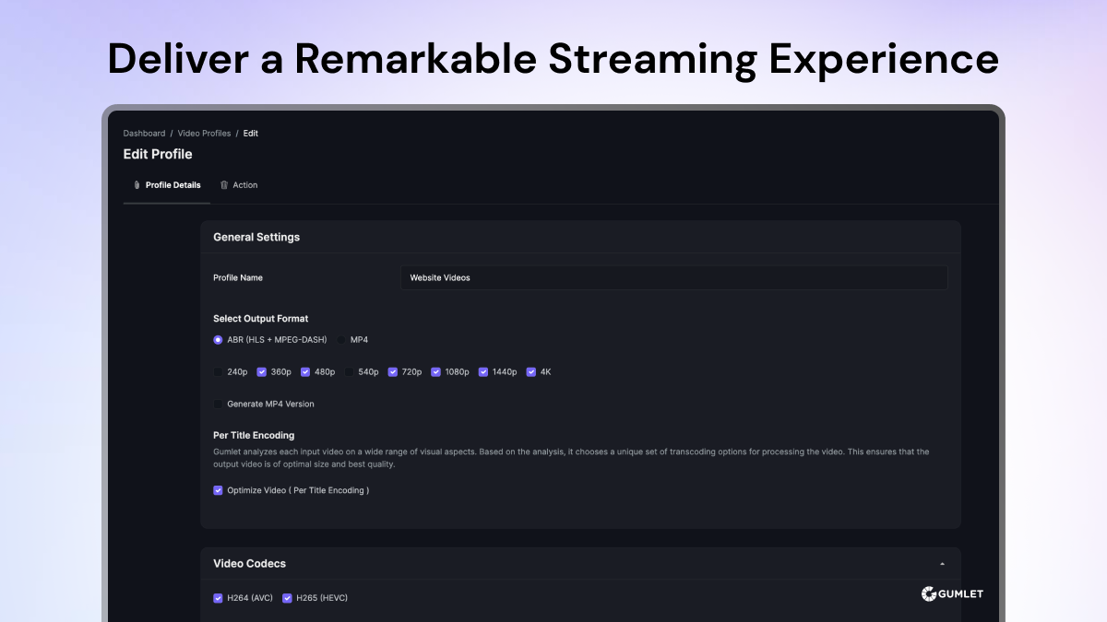Screen dimensions: 1107x622
Task: Go to Dashboard via breadcrumb
Action: tap(144, 134)
